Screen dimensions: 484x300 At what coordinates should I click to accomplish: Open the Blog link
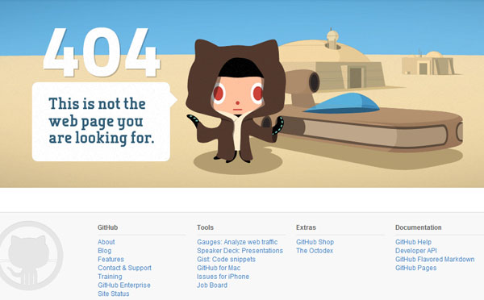(104, 251)
